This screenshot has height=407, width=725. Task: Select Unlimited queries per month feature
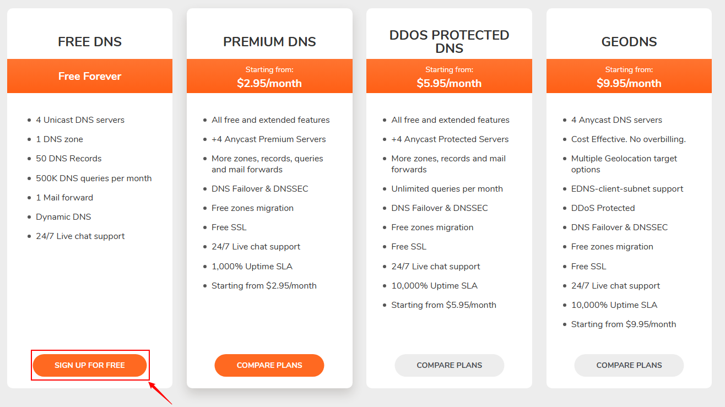point(447,189)
